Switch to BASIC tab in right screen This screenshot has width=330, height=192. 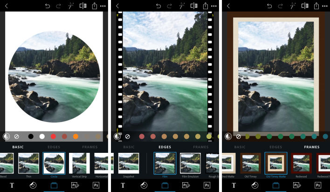tap(240, 147)
